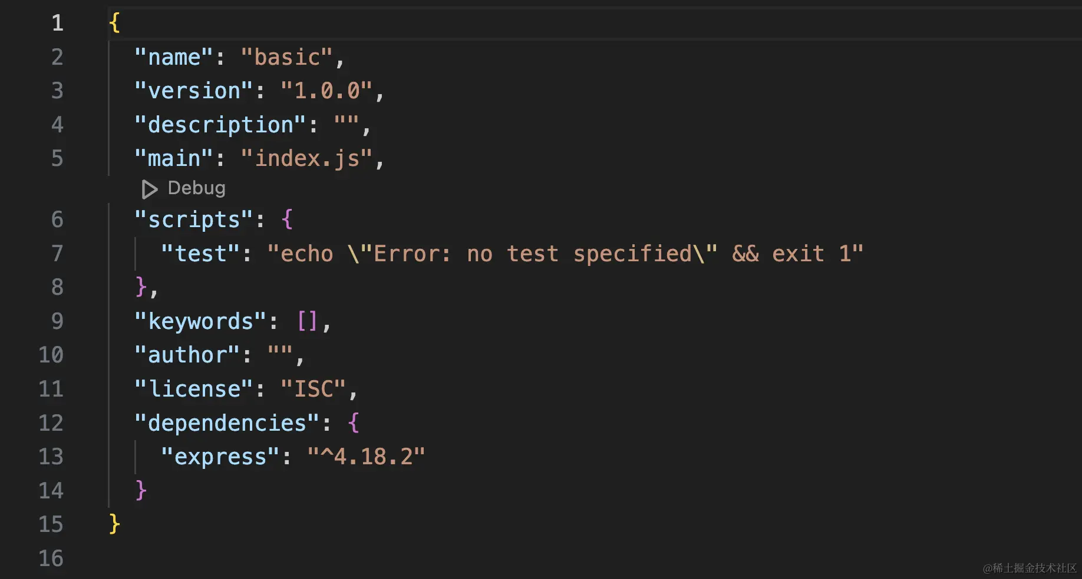Click line number 6 in the gutter

57,219
